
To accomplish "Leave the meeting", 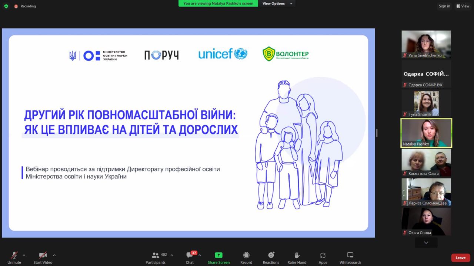I will tap(460, 258).
